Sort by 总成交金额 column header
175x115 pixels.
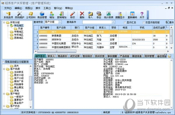click(159, 28)
